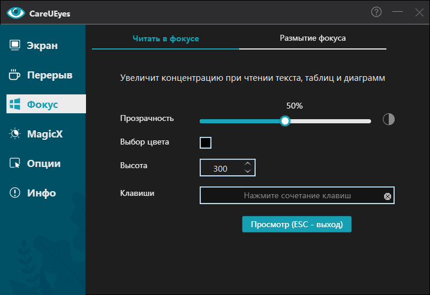430x295 pixels.
Task: Close the CareUEyes window
Action: [419, 12]
